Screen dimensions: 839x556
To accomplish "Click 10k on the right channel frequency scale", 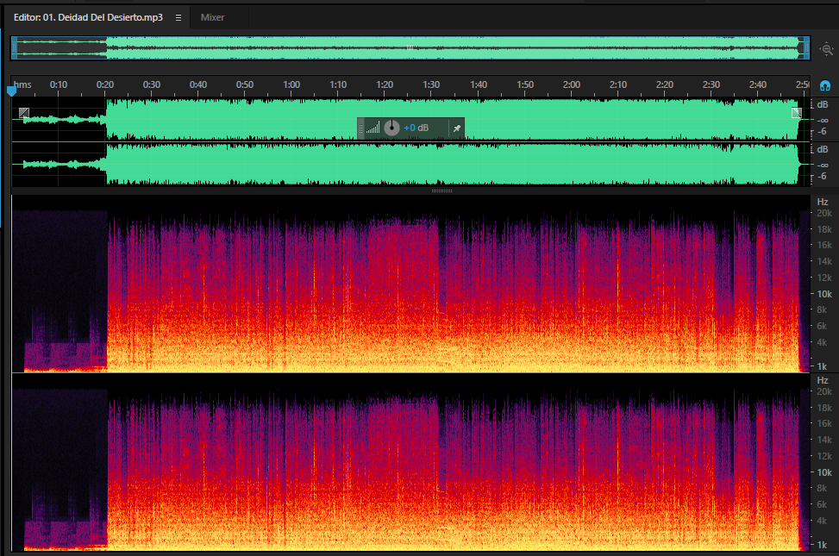I will coord(824,472).
